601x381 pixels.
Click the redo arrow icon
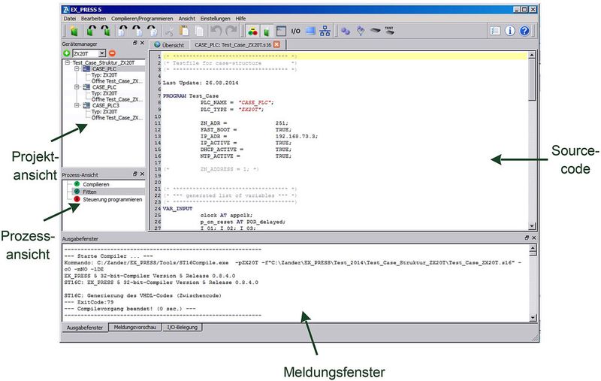click(231, 31)
